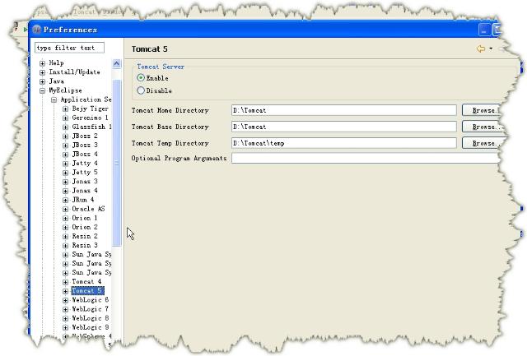The image size is (527, 356).
Task: Select the Disable radio button
Action: click(x=141, y=90)
